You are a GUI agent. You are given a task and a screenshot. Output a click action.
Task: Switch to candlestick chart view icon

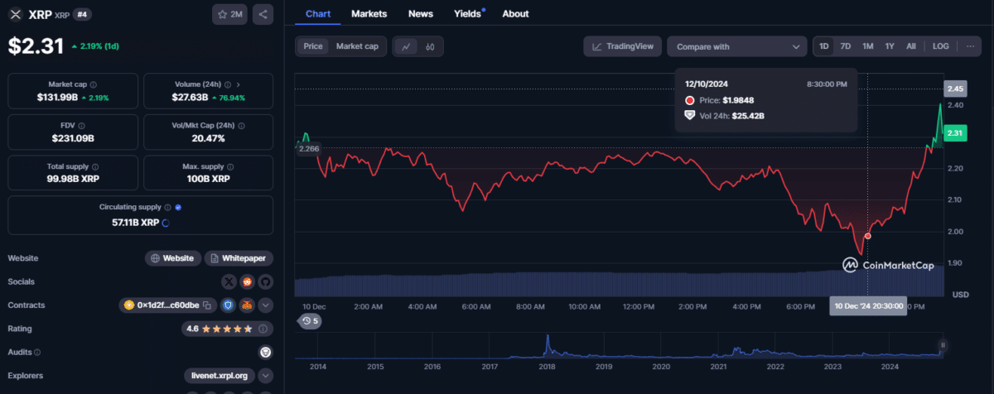[x=430, y=46]
